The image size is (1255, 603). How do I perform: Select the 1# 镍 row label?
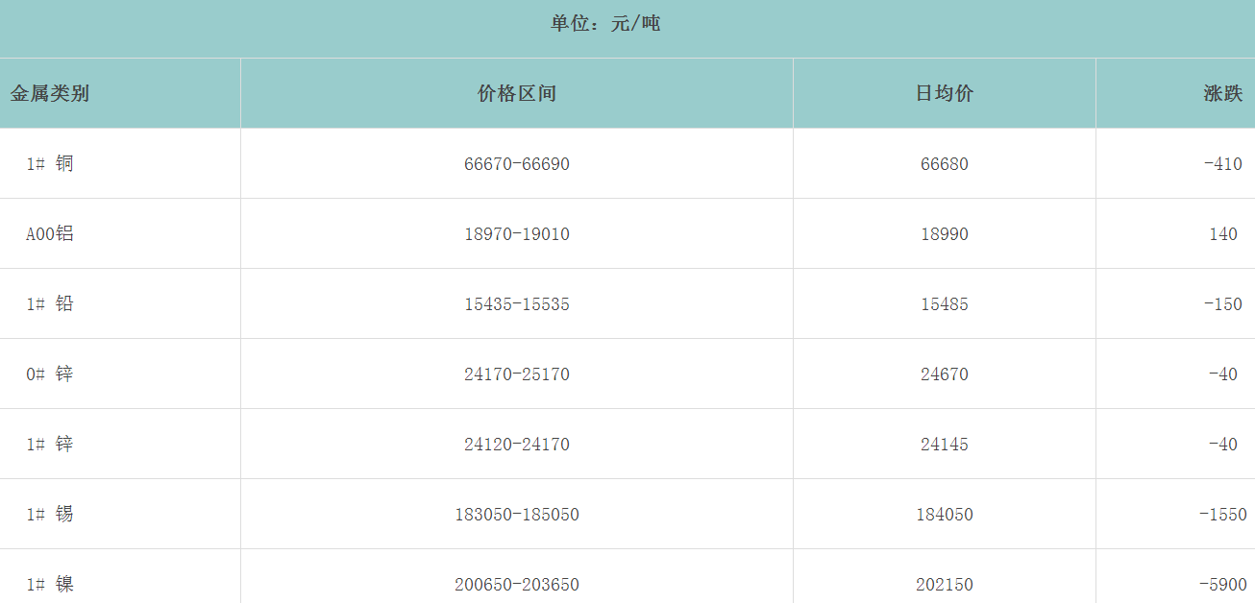click(x=50, y=585)
